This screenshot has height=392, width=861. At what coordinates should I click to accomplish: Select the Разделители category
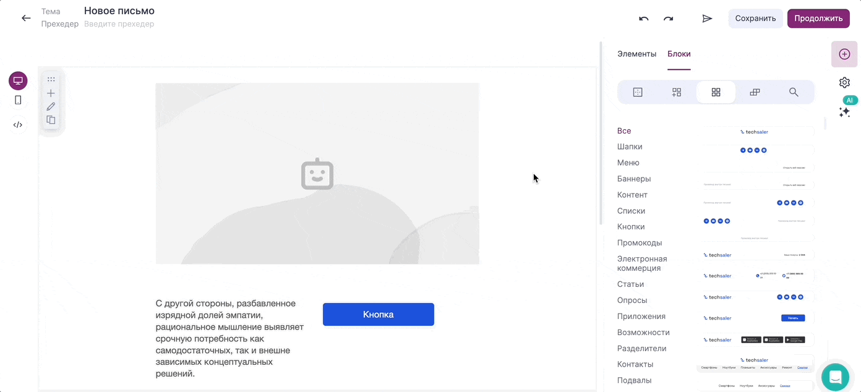point(642,349)
